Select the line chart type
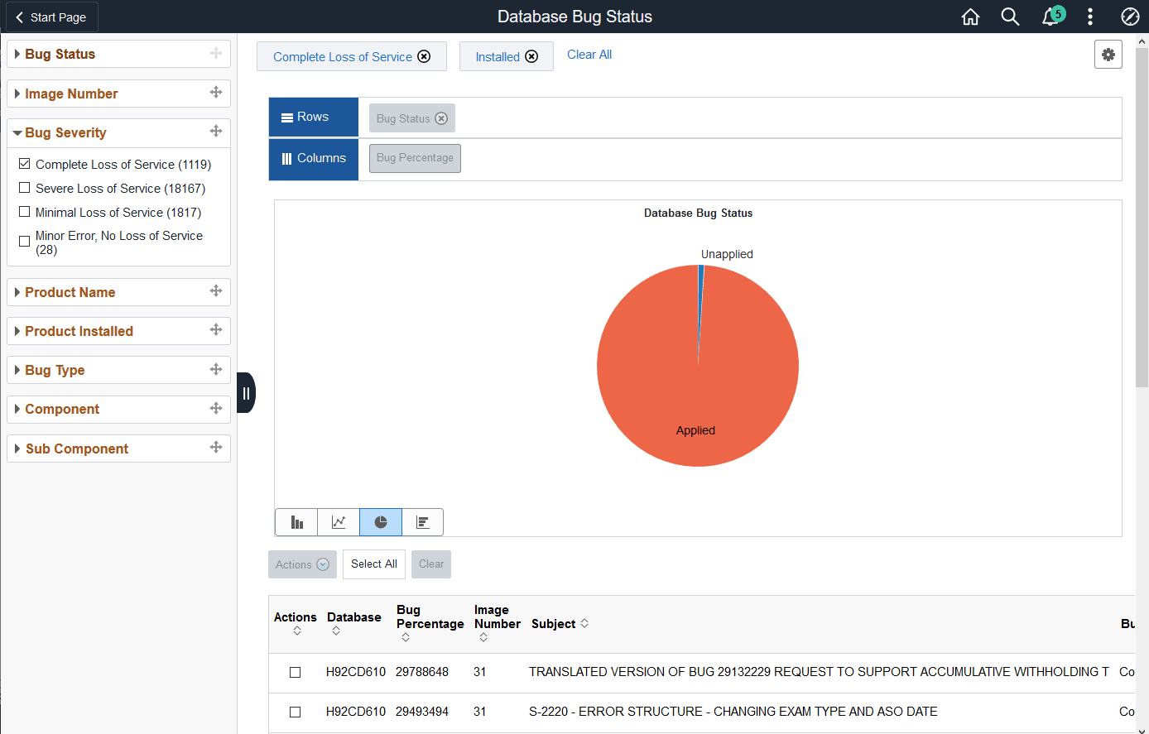1149x734 pixels. click(339, 522)
